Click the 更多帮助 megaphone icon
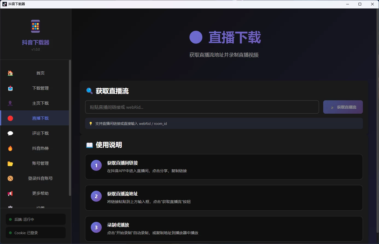The height and width of the screenshot is (244, 379). click(x=10, y=193)
